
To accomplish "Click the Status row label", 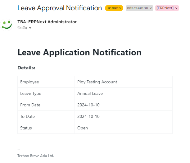I will coord(26,128).
